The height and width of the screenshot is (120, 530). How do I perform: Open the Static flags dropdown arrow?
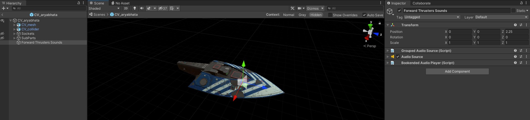click(527, 10)
